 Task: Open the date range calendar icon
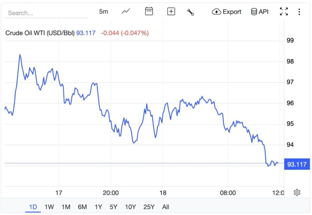coord(149,11)
